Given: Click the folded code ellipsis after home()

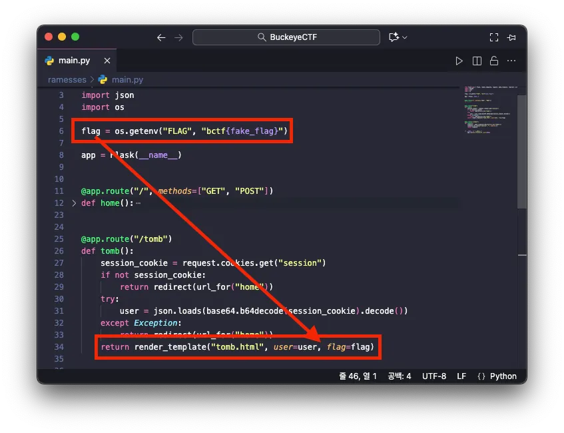Looking at the screenshot, I should pos(138,203).
